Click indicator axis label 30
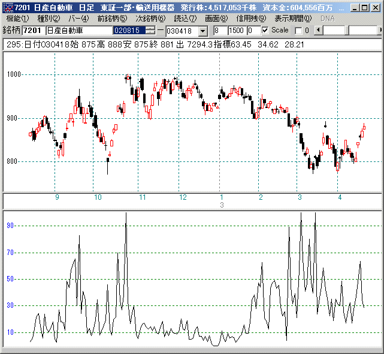 [10, 305]
